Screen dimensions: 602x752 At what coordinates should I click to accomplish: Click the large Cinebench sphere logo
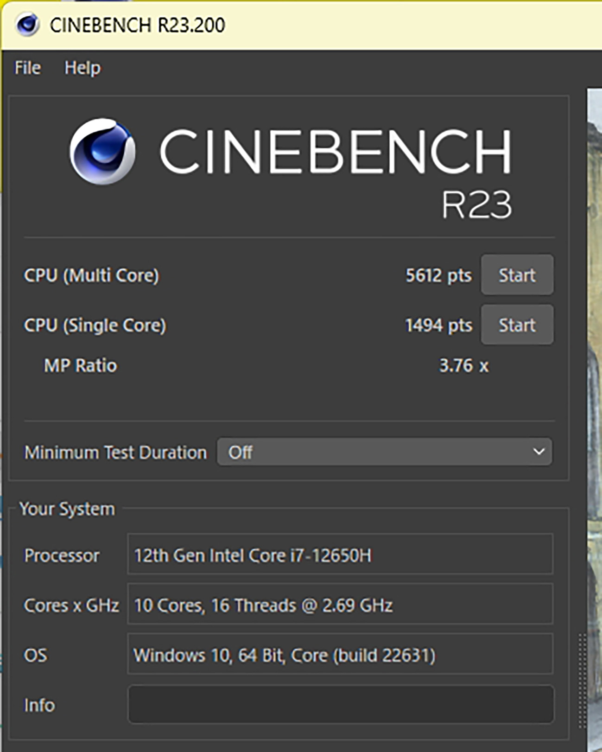click(102, 151)
